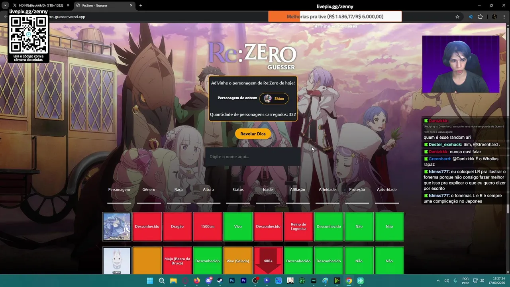
Task: Open the green circular app in taskbar
Action: pyautogui.click(x=302, y=281)
